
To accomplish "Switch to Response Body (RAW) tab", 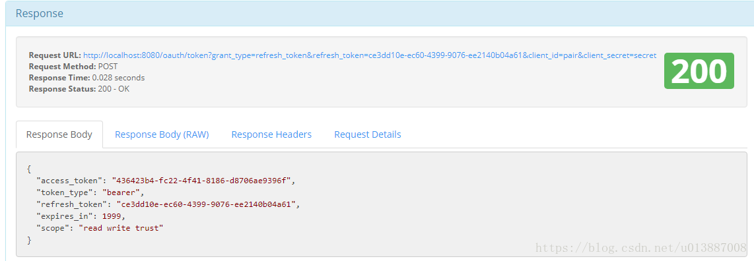I will click(162, 134).
